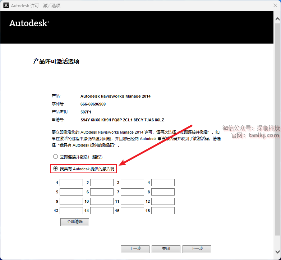Click activation code field 8
281x260 pixels.
(x=163, y=192)
